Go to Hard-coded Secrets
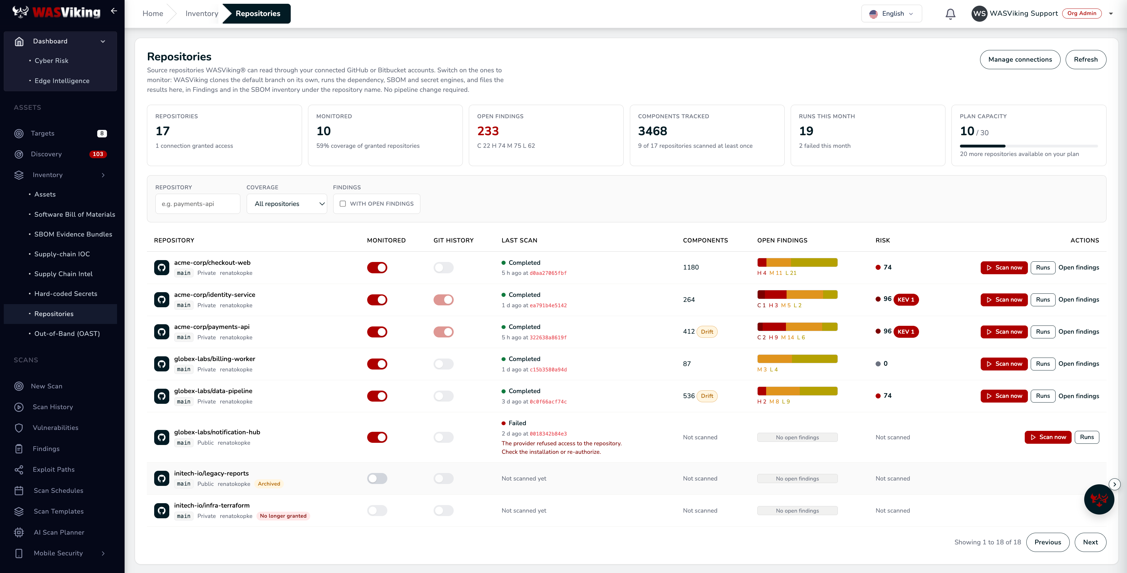1127x573 pixels. 66,294
